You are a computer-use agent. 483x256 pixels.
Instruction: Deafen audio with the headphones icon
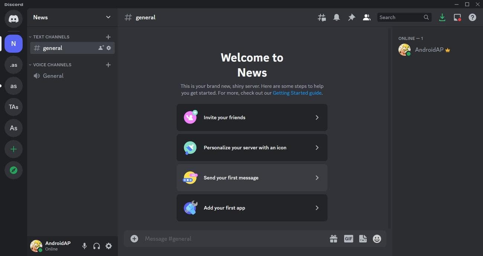(97, 246)
